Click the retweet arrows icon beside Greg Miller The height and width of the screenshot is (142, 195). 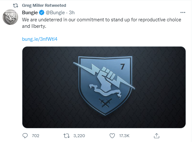tap(16, 5)
